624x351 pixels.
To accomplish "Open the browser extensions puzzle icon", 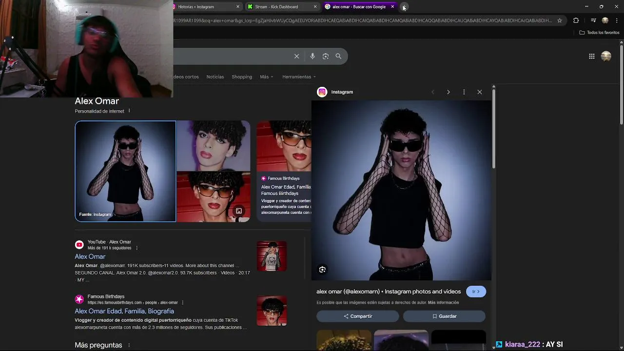I will tap(576, 20).
